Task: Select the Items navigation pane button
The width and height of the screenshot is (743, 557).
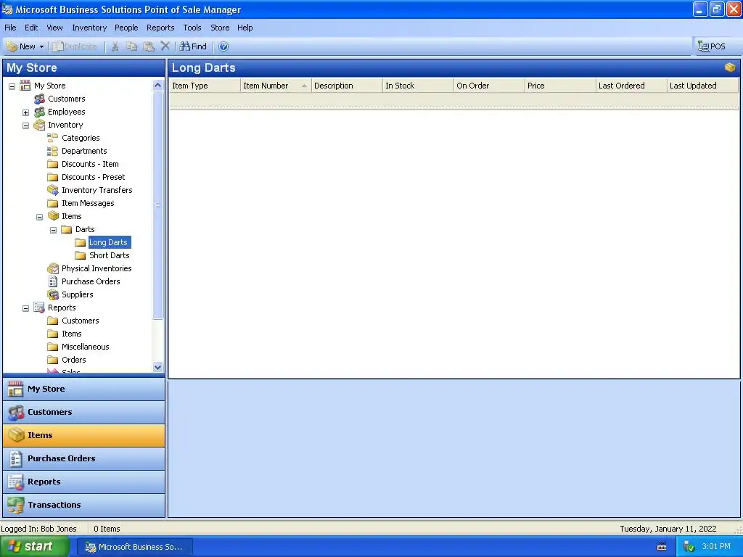Action: click(84, 435)
